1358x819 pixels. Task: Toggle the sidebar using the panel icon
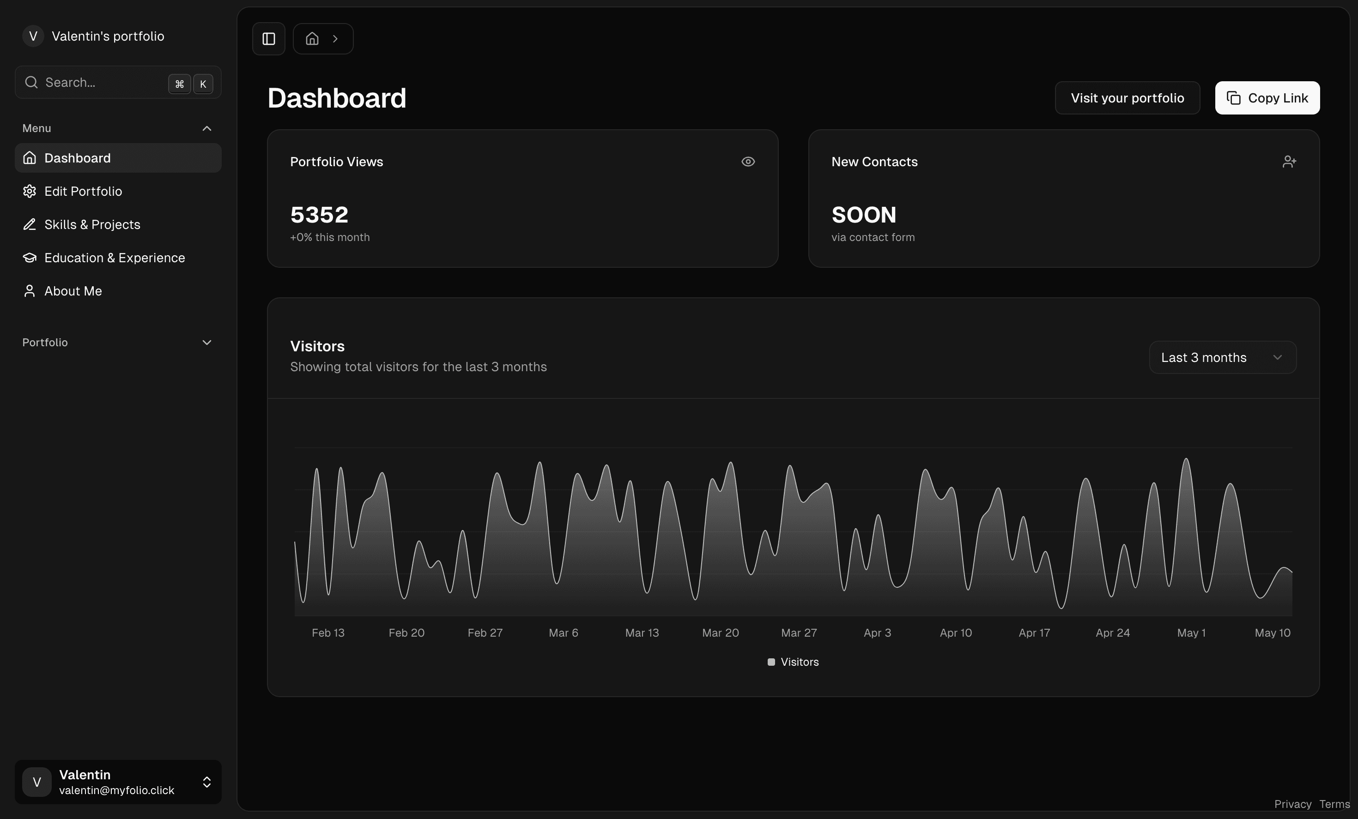point(268,39)
